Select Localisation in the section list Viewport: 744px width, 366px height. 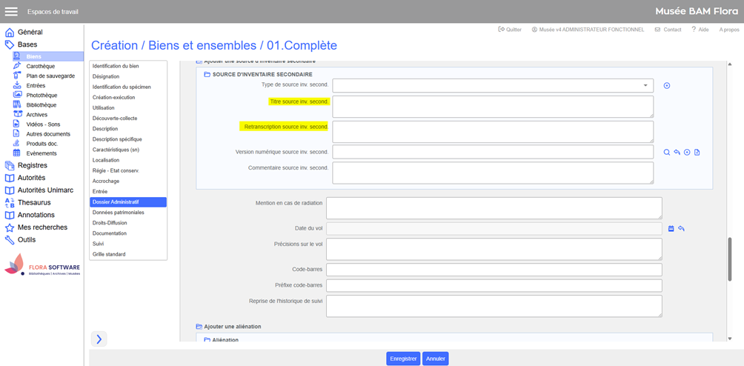[x=106, y=160]
